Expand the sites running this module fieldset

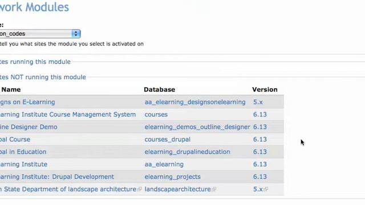tap(35, 62)
